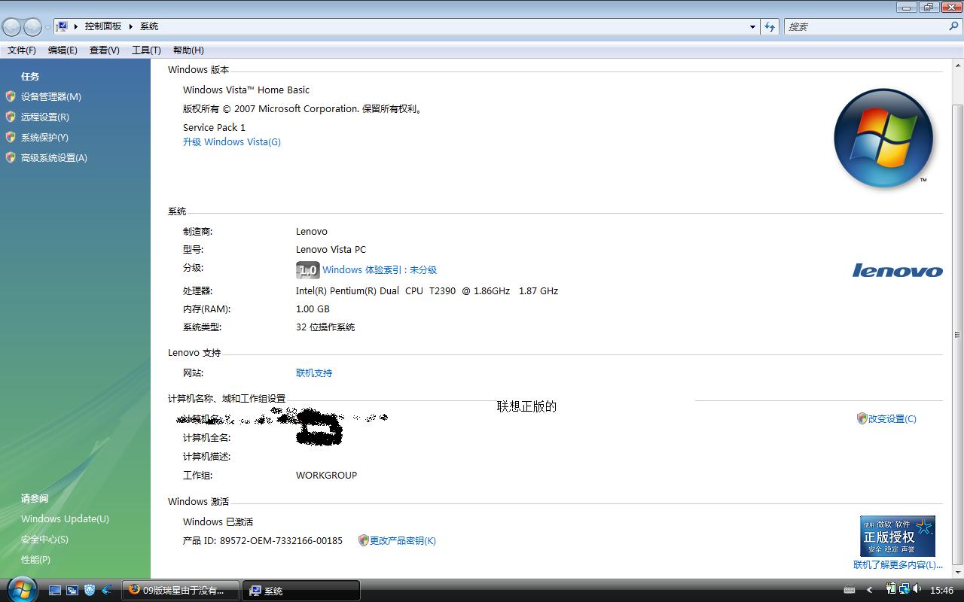The height and width of the screenshot is (602, 964).
Task: Click the 升级 Windows Vista(G) link
Action: pyautogui.click(x=232, y=141)
